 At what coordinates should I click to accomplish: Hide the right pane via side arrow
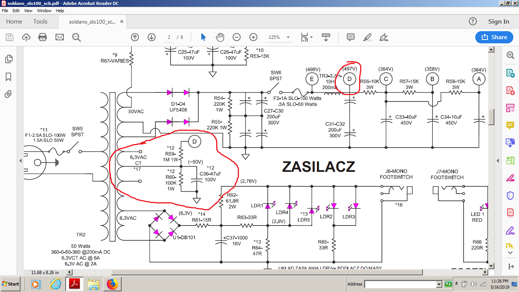498,161
